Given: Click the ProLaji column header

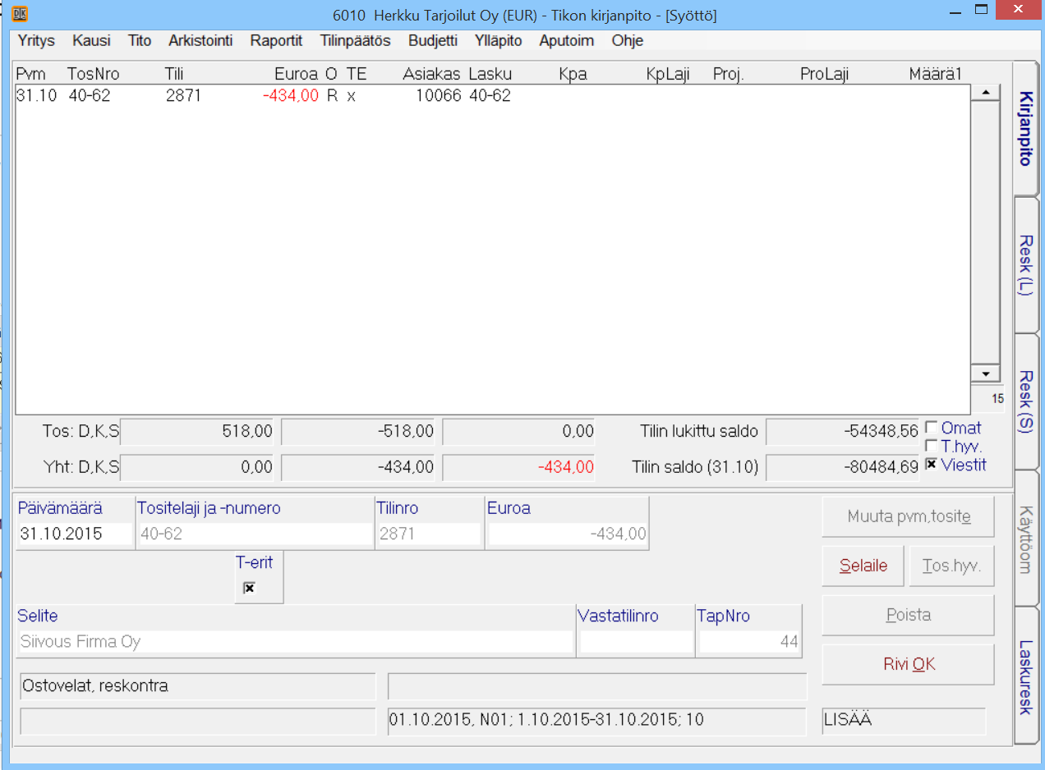Looking at the screenshot, I should pos(824,75).
